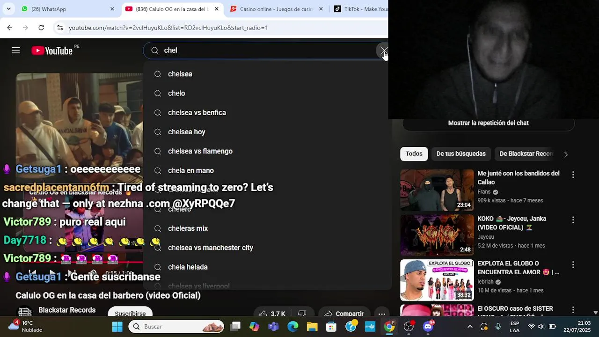Select the 'De tus búsquedas' chip

[x=461, y=154]
